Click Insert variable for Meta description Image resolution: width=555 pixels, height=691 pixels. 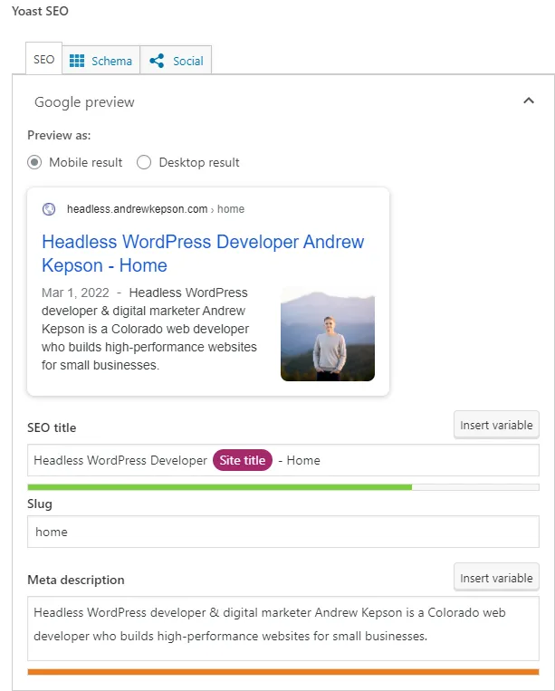[496, 577]
